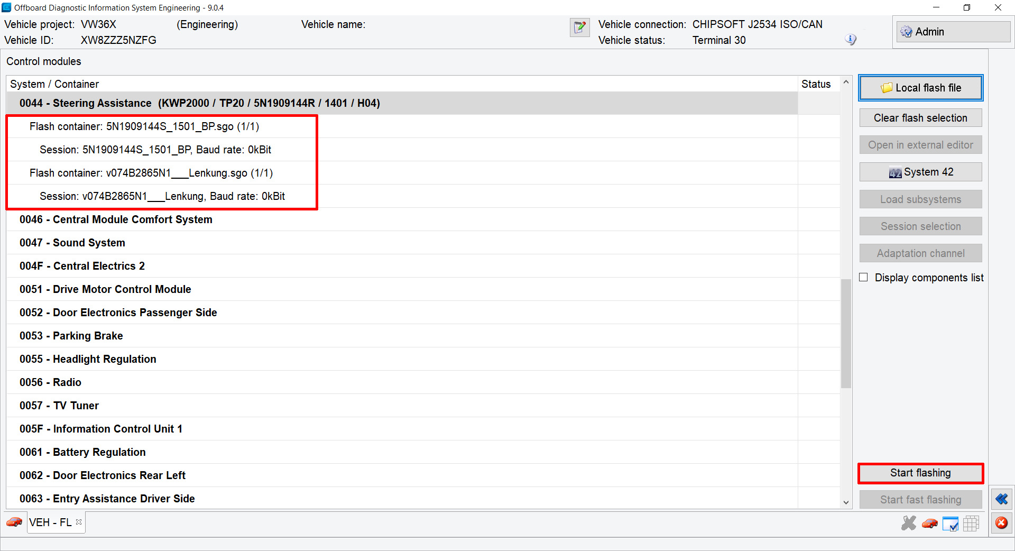The height and width of the screenshot is (551, 1015).
Task: Click the Adaptation channel button
Action: (920, 253)
